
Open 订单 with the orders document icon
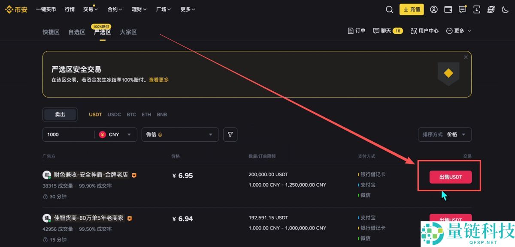click(356, 30)
